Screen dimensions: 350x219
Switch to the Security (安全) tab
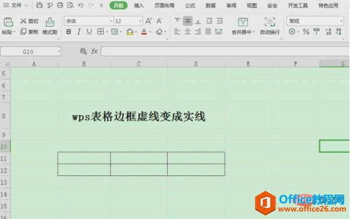273,6
